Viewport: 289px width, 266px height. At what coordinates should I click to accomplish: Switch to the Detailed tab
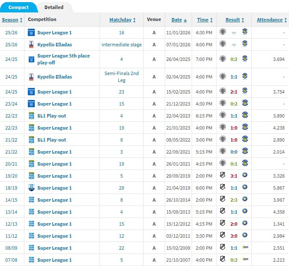pos(54,7)
